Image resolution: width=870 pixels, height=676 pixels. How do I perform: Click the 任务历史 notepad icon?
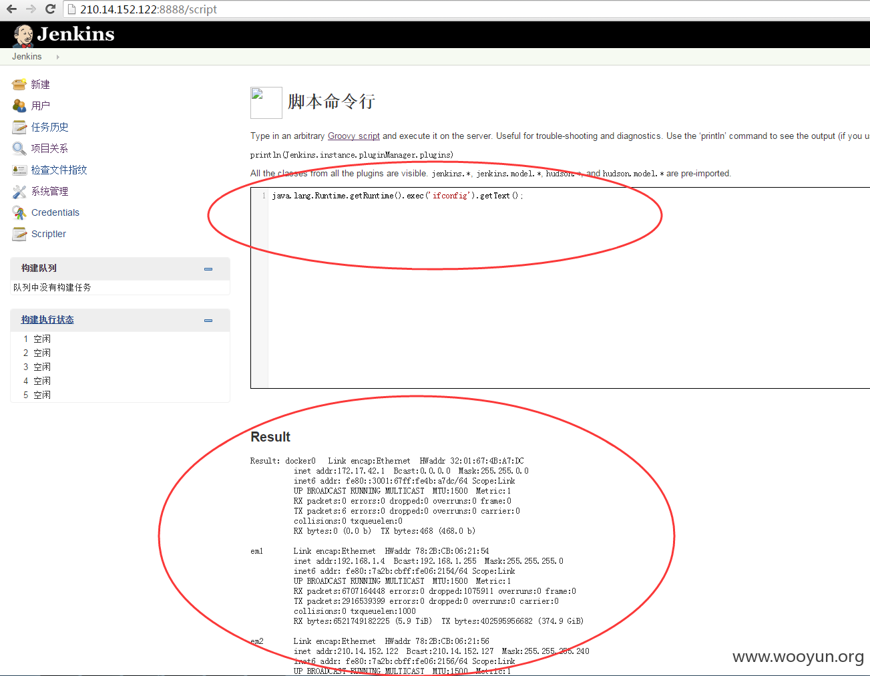19,127
